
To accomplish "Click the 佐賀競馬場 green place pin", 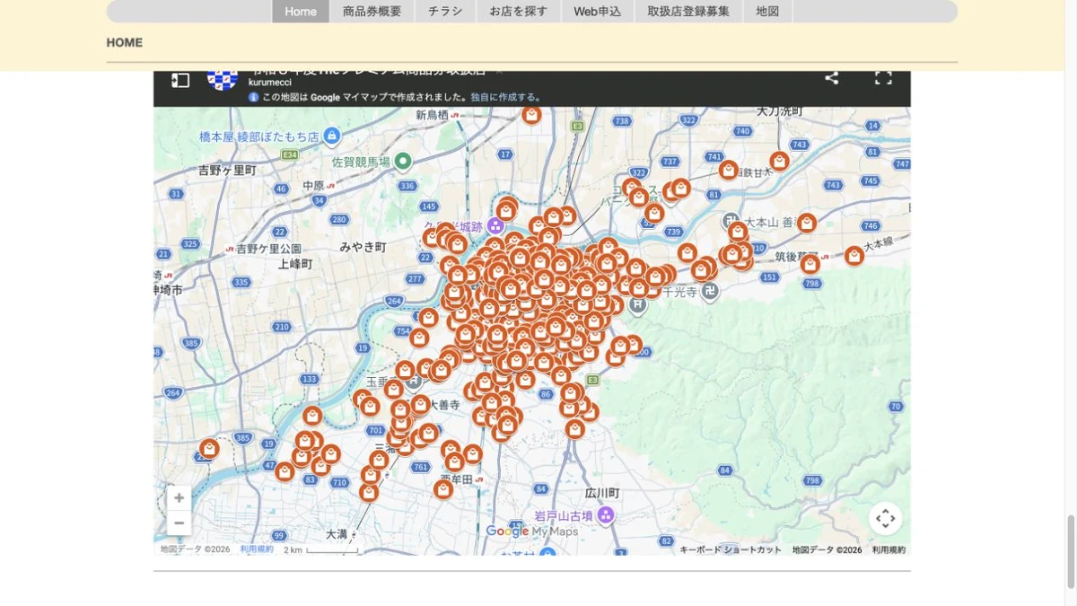I will [402, 162].
